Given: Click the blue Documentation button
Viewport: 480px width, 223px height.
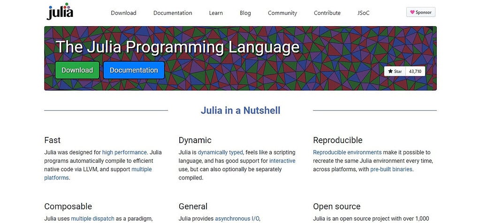Looking at the screenshot, I should point(134,70).
